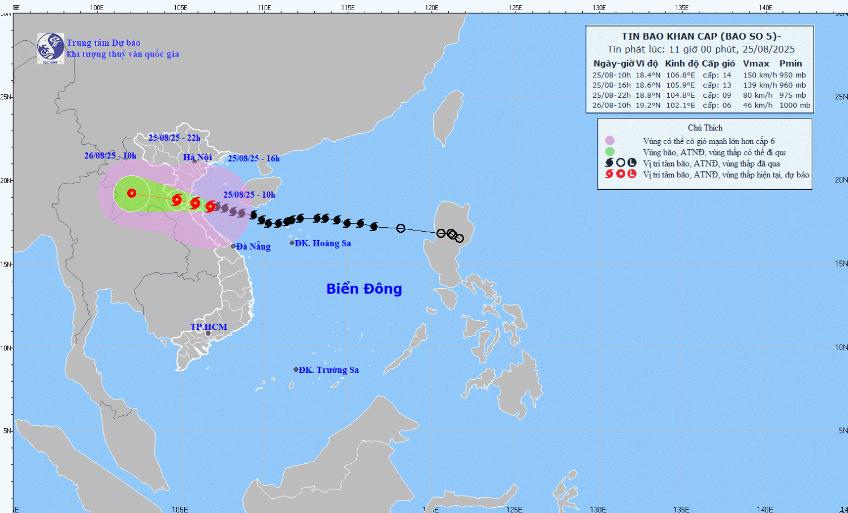
Task: Click the isolated open circle track marker near 118E
Action: click(401, 228)
